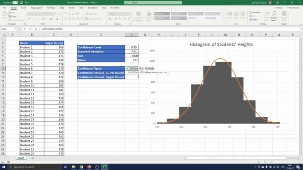Image resolution: width=303 pixels, height=170 pixels.
Task: Toggle Italic formatting
Action: (33, 19)
